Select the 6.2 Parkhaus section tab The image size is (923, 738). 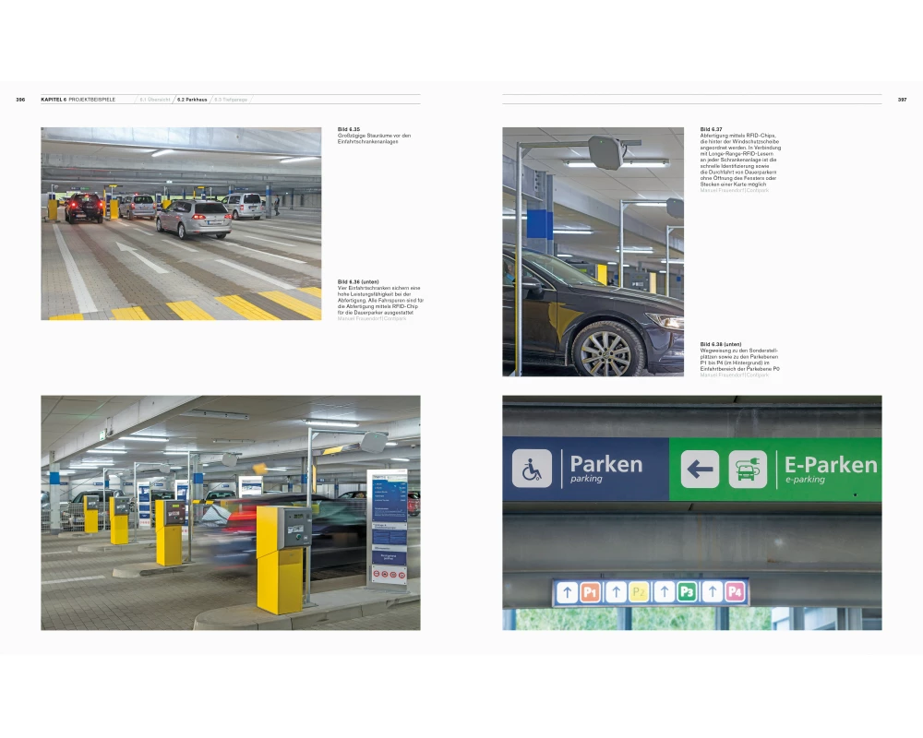click(x=192, y=99)
